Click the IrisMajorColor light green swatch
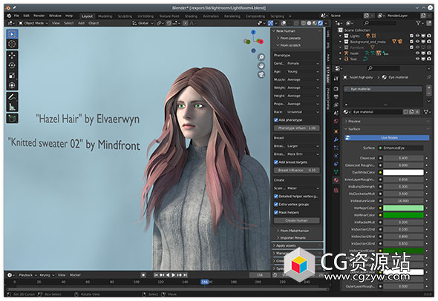The height and width of the screenshot is (301, 438). [x=403, y=208]
